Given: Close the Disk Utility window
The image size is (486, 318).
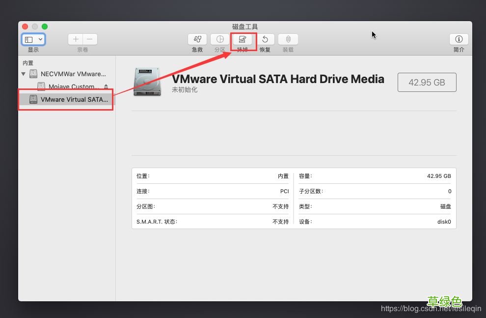Looking at the screenshot, I should point(25,27).
